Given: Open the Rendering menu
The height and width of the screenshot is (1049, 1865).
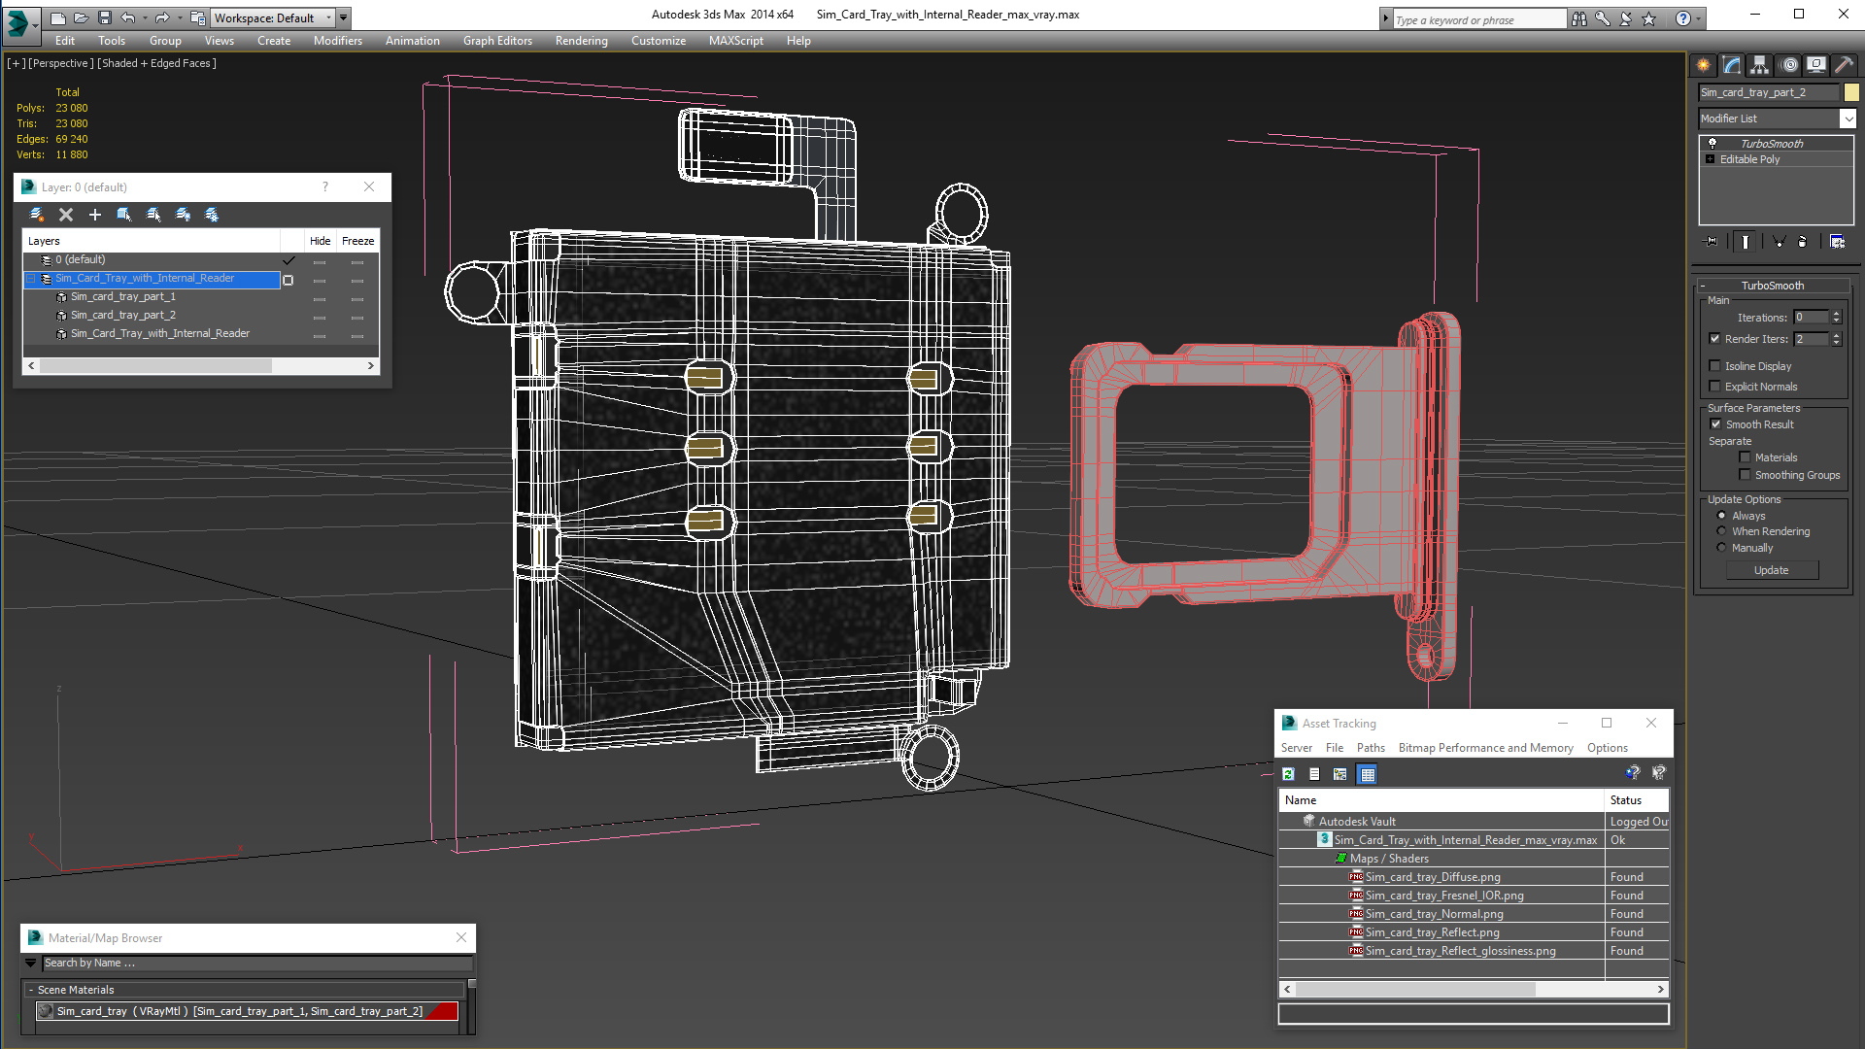Looking at the screenshot, I should point(581,41).
